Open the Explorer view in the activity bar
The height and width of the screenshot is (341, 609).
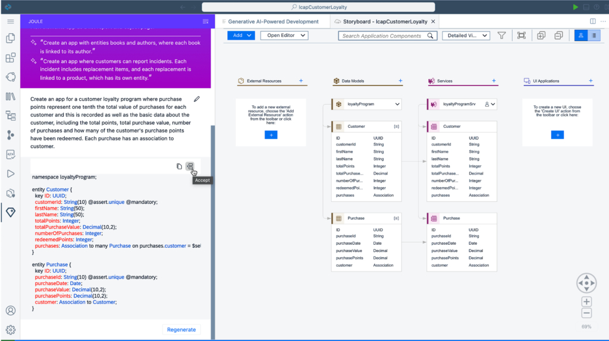pos(10,38)
